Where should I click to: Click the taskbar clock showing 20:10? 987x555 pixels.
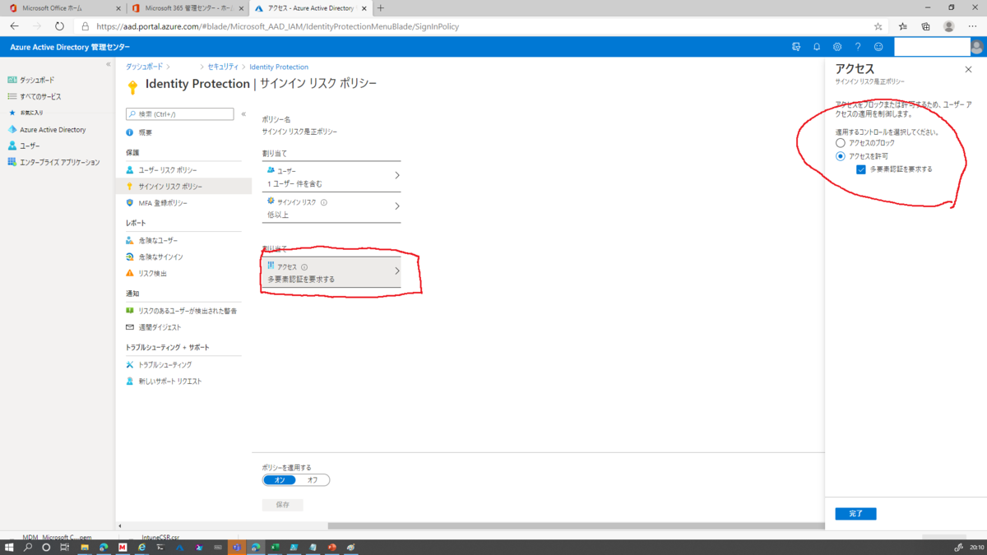(977, 547)
